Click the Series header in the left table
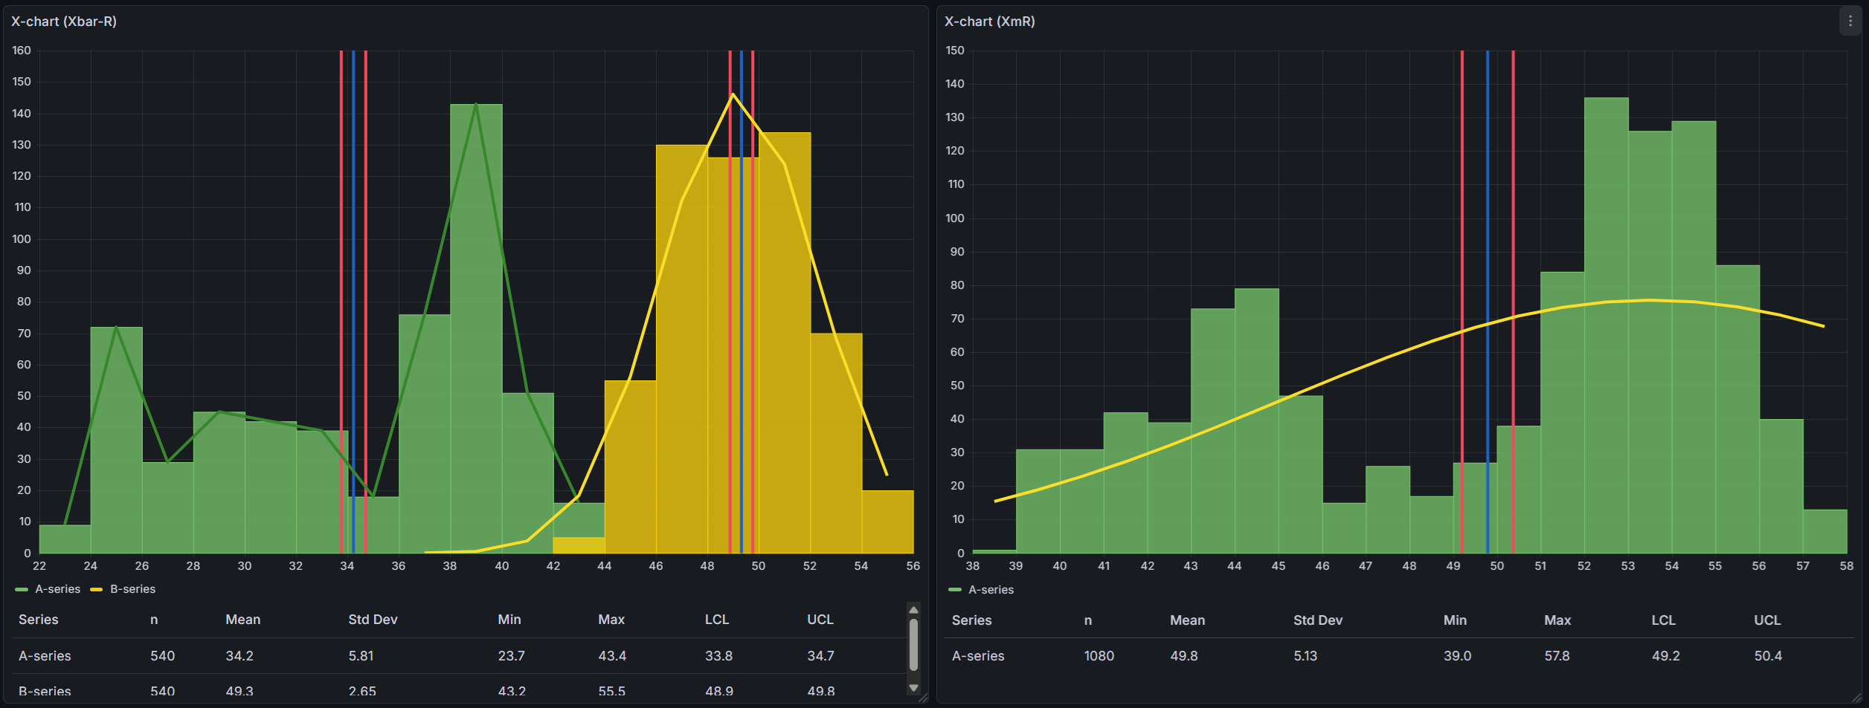This screenshot has height=708, width=1869. pyautogui.click(x=38, y=620)
